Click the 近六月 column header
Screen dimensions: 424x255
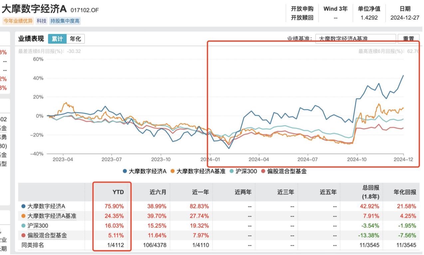point(158,192)
